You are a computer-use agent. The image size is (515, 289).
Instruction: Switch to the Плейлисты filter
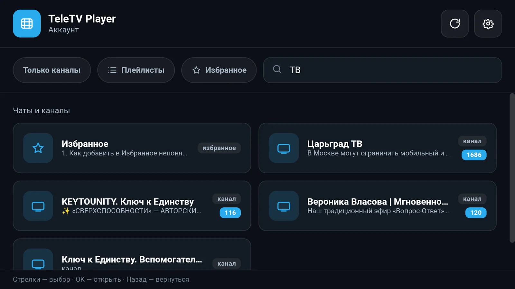click(136, 70)
